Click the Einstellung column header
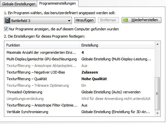166x124 pixels. coord(117,45)
